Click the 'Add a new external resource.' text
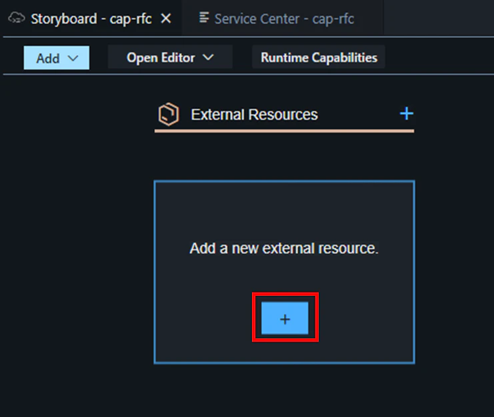This screenshot has width=494, height=417. coord(284,248)
